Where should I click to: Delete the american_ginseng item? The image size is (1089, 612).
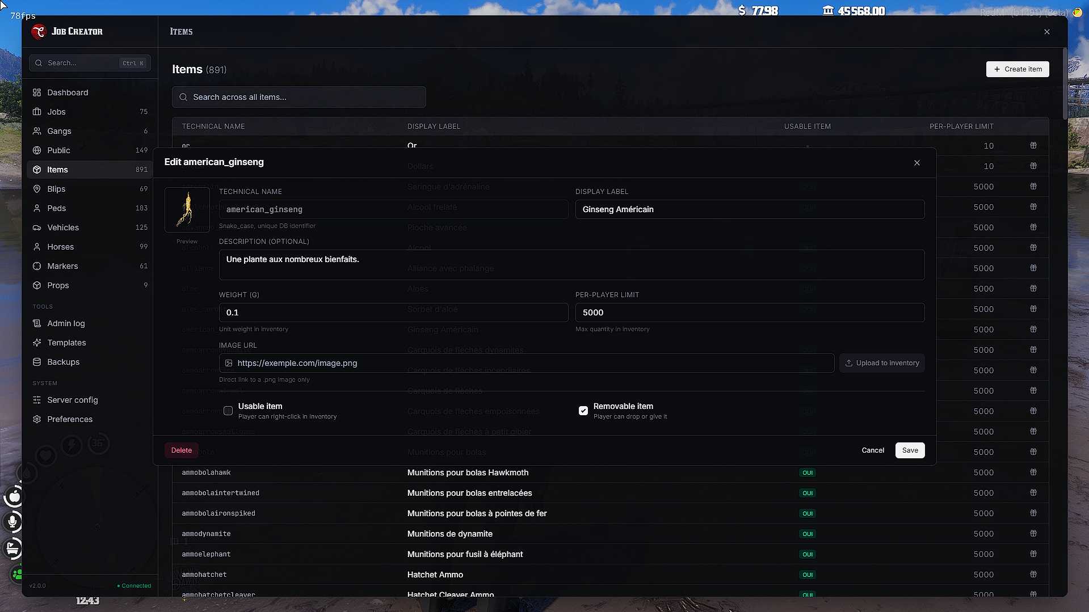tap(182, 450)
